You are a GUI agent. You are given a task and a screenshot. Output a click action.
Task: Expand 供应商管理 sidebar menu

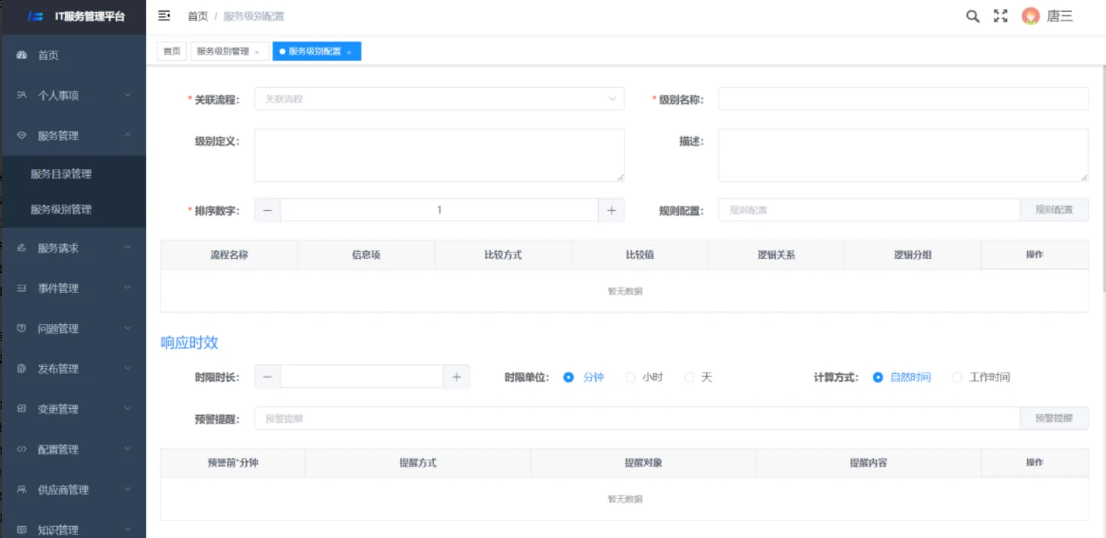pos(73,490)
